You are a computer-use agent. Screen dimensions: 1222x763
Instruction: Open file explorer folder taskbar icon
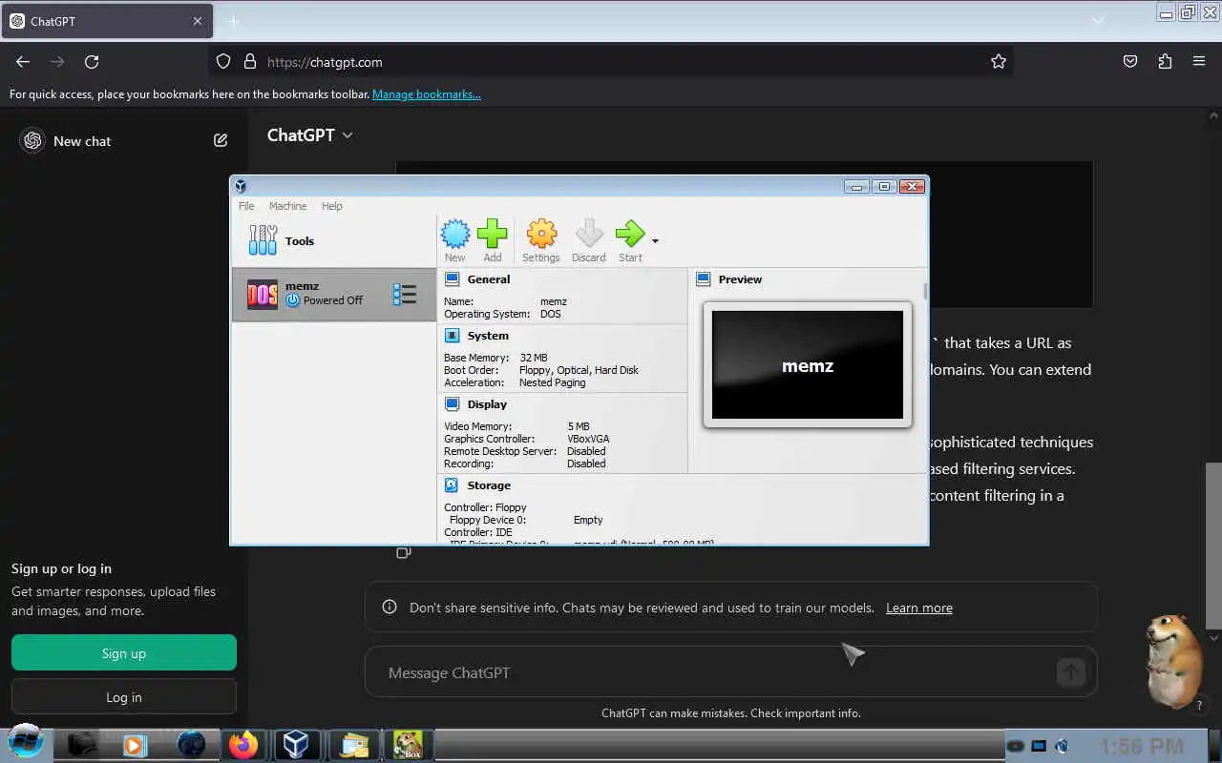354,744
